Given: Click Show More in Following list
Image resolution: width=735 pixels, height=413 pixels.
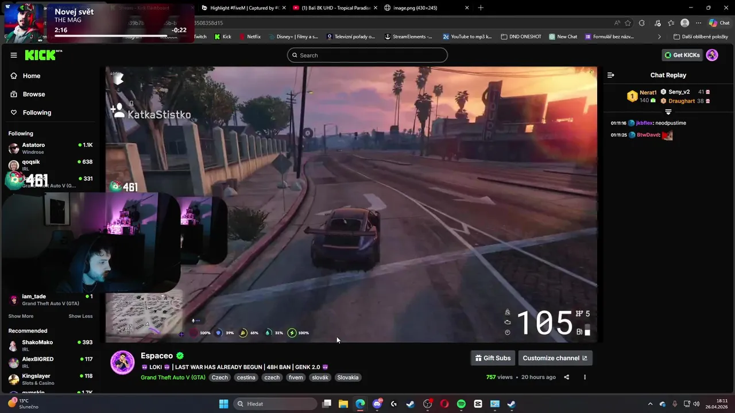Looking at the screenshot, I should pyautogui.click(x=21, y=316).
